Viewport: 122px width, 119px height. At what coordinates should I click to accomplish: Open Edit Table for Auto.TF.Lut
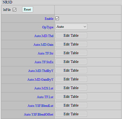pyautogui.click(x=71, y=97)
